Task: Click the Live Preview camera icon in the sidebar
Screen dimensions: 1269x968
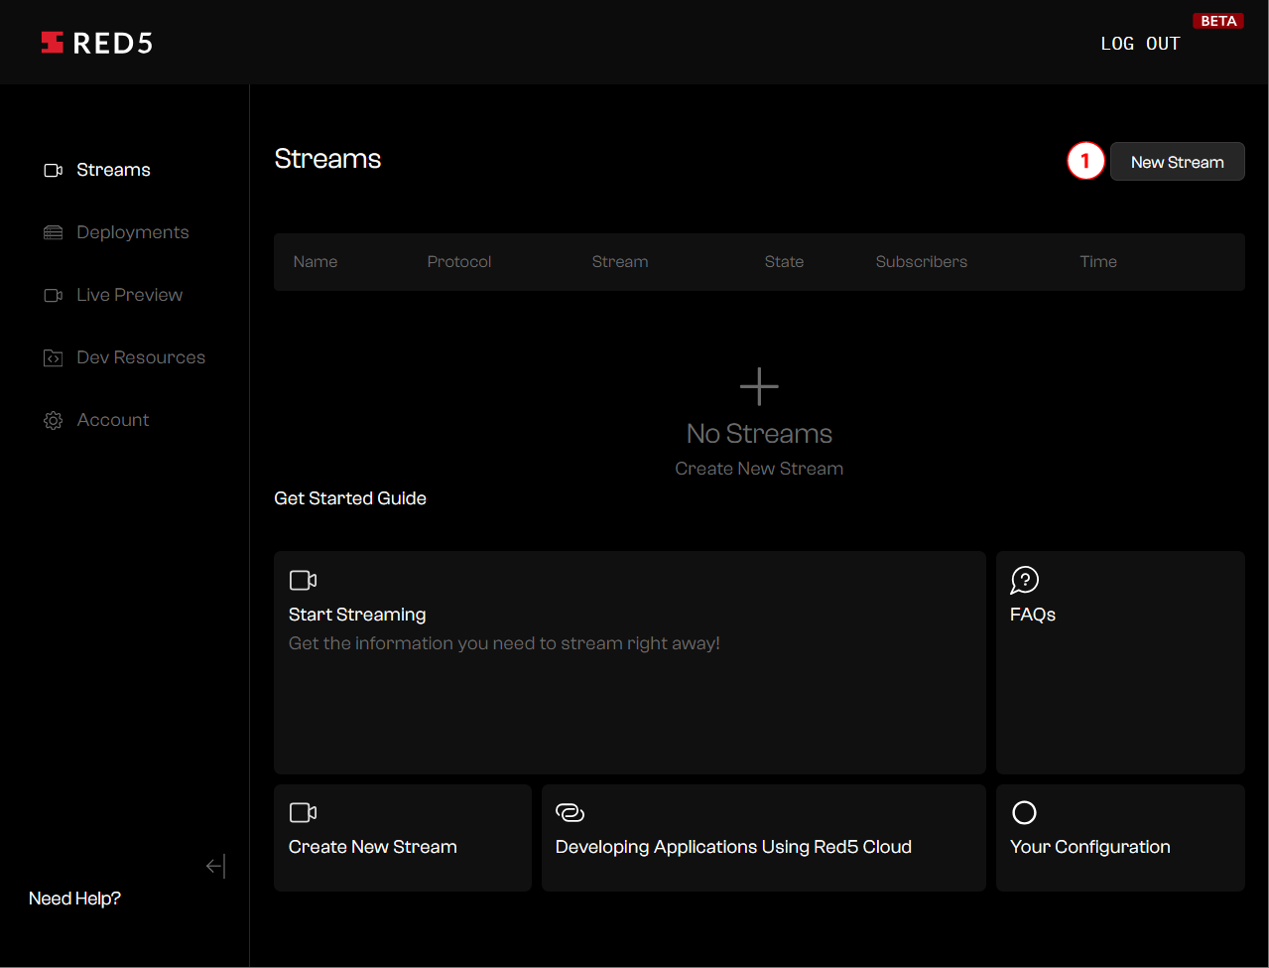Action: point(54,295)
